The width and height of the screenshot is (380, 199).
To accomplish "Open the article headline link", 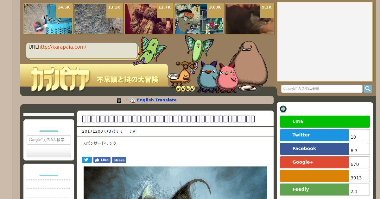I will (x=168, y=119).
